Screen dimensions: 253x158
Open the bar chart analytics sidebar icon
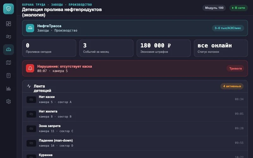(9, 88)
